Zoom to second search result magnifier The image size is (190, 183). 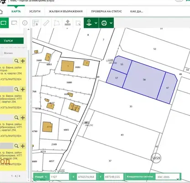coord(16,89)
